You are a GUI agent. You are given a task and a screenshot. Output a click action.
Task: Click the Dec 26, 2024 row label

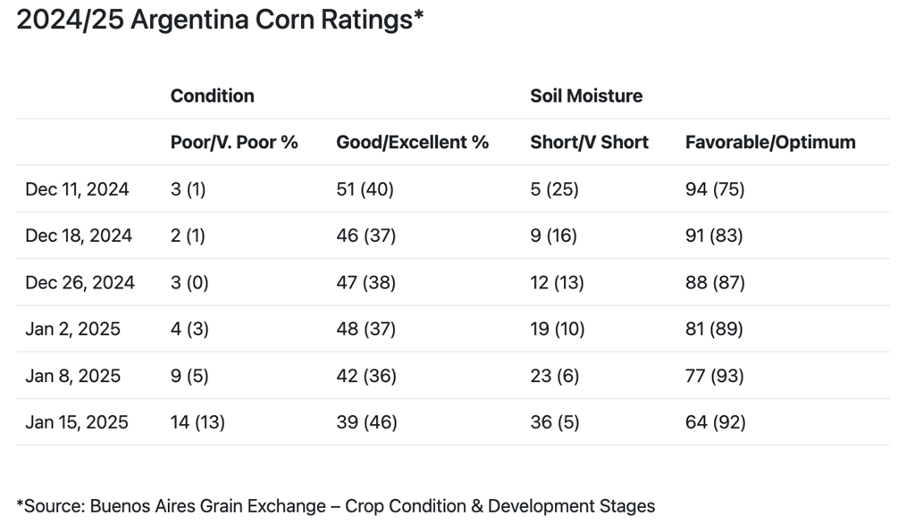[x=80, y=282]
